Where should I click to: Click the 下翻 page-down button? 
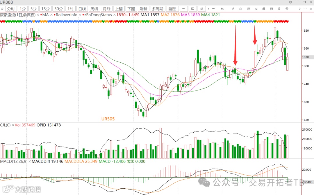point(131,9)
